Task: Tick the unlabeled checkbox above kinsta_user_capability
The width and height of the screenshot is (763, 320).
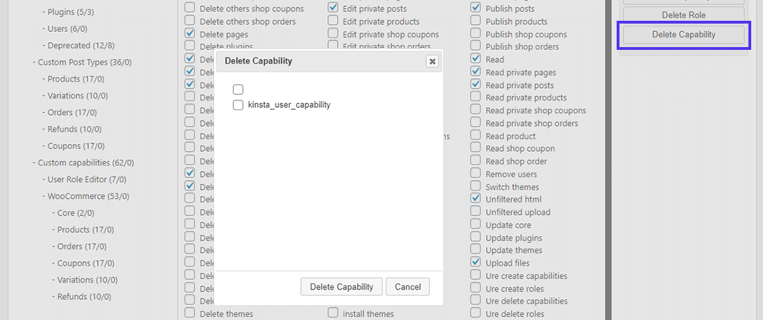Action: click(x=238, y=89)
